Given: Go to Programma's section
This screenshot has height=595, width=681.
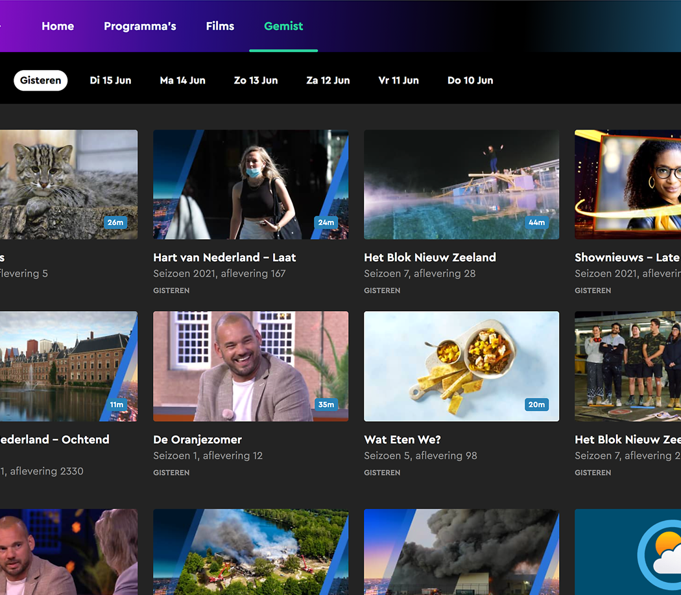Looking at the screenshot, I should click(x=140, y=26).
